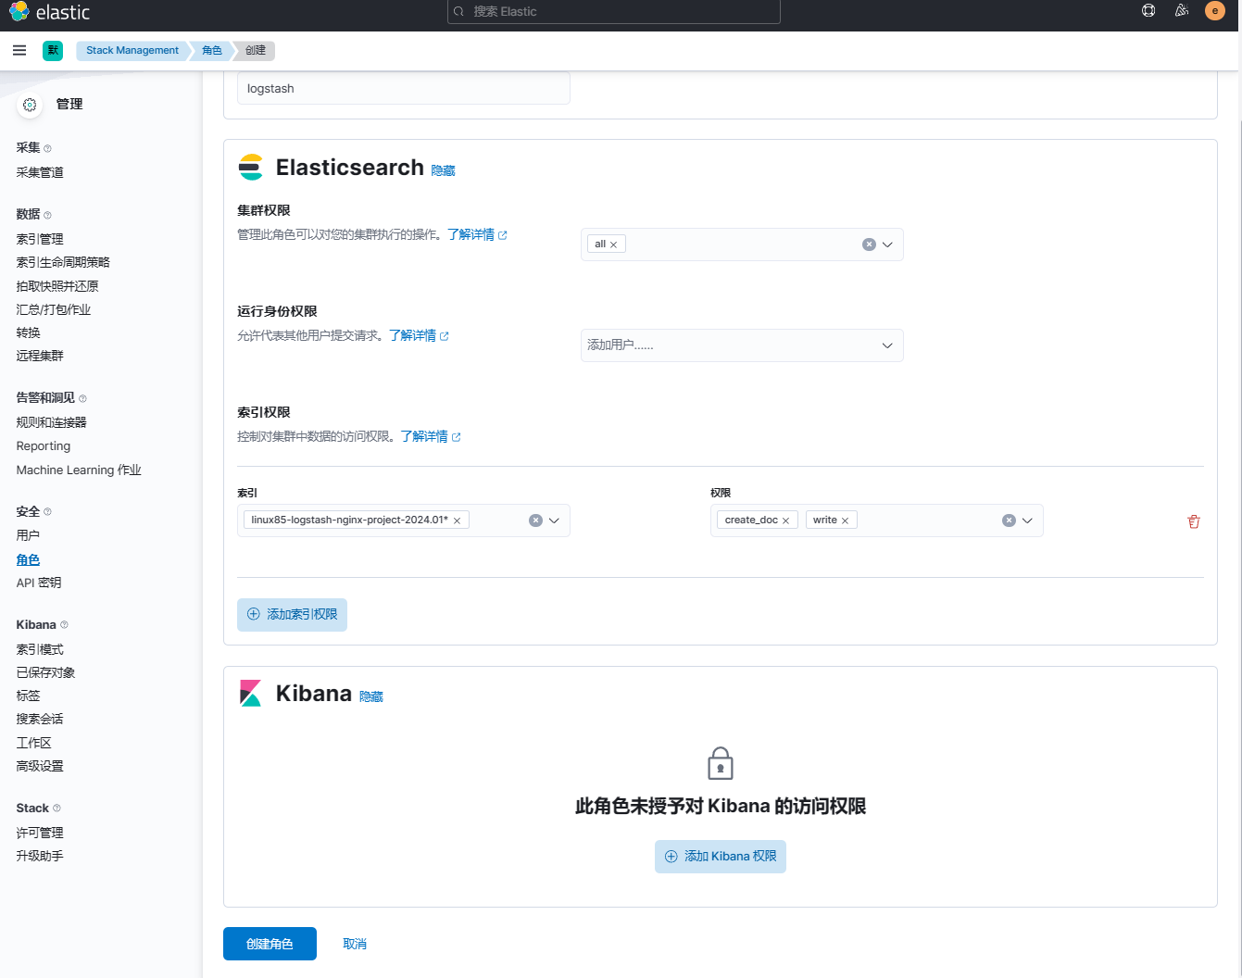Click the 创建角色 button
1242x978 pixels.
[x=270, y=944]
